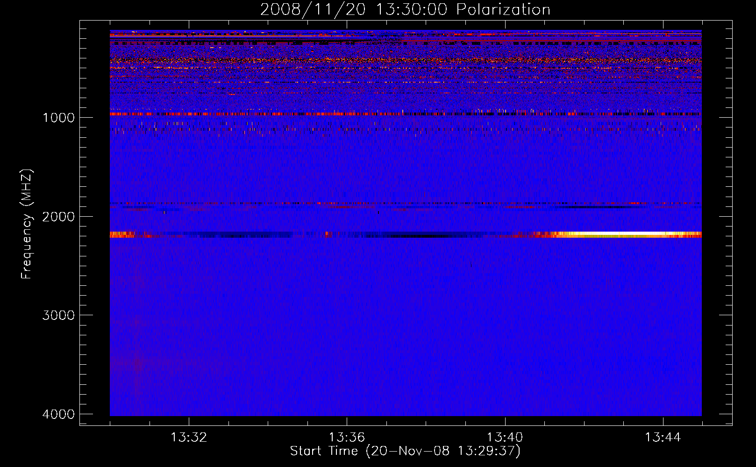The height and width of the screenshot is (467, 756).
Task: Click the 13:40 time tick label
Action: point(505,438)
